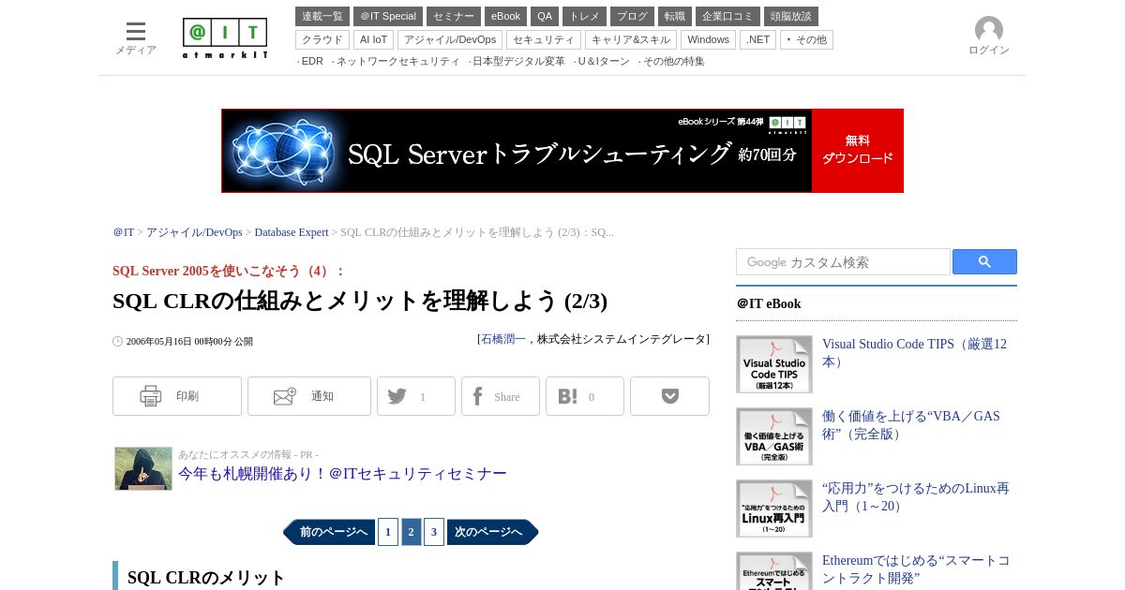The width and height of the screenshot is (1125, 590).
Task: Open the セミナー menu tab
Action: click(454, 16)
